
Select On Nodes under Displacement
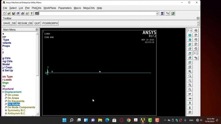pos(14,104)
